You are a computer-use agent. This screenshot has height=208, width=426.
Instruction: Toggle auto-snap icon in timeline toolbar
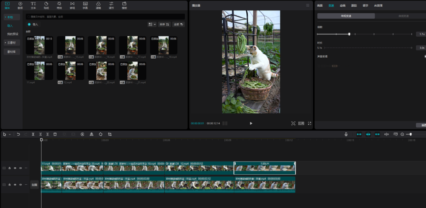tap(368, 134)
